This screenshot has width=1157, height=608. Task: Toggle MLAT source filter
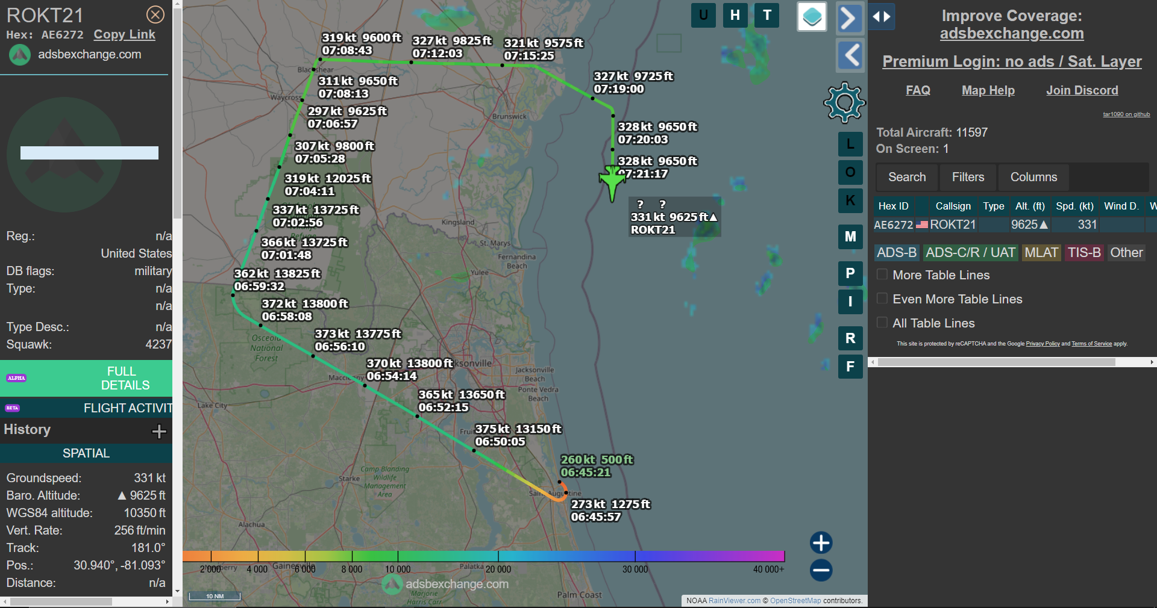coord(1041,253)
